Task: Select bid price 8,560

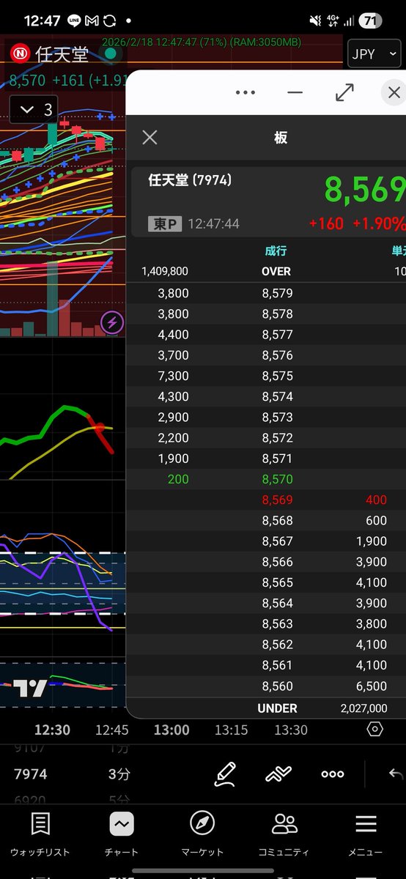Action: pos(277,686)
